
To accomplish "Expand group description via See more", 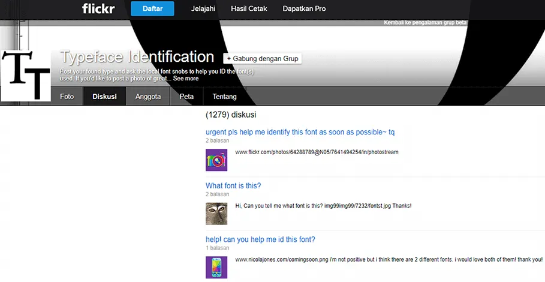I will coord(186,79).
